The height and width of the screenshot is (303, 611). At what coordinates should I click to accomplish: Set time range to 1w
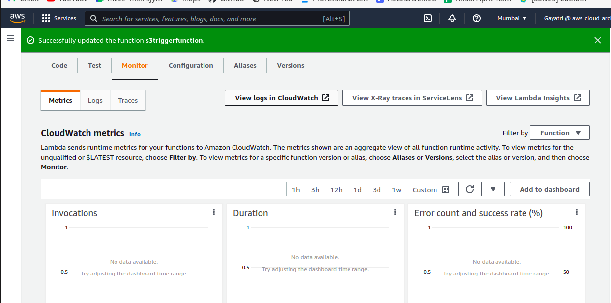[397, 190]
